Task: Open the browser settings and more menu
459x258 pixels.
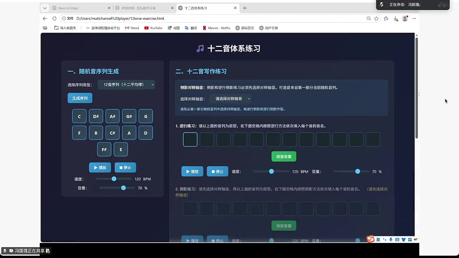Action: (415, 19)
